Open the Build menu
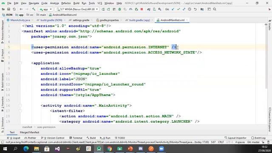Viewport: 272px width, 153px height. point(76,3)
